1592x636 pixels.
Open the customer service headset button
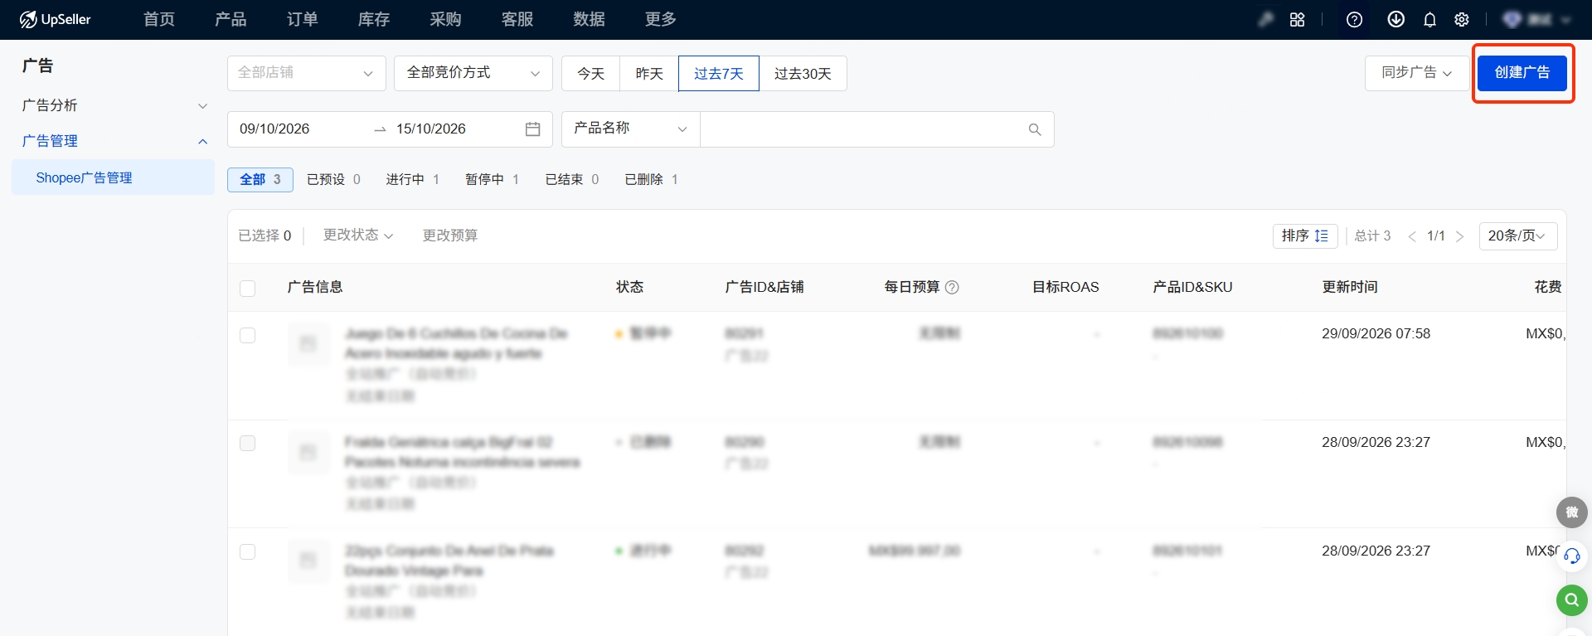1572,556
